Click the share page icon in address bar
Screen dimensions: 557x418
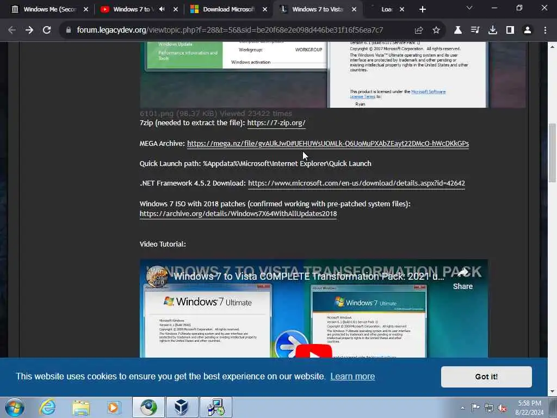(x=419, y=30)
